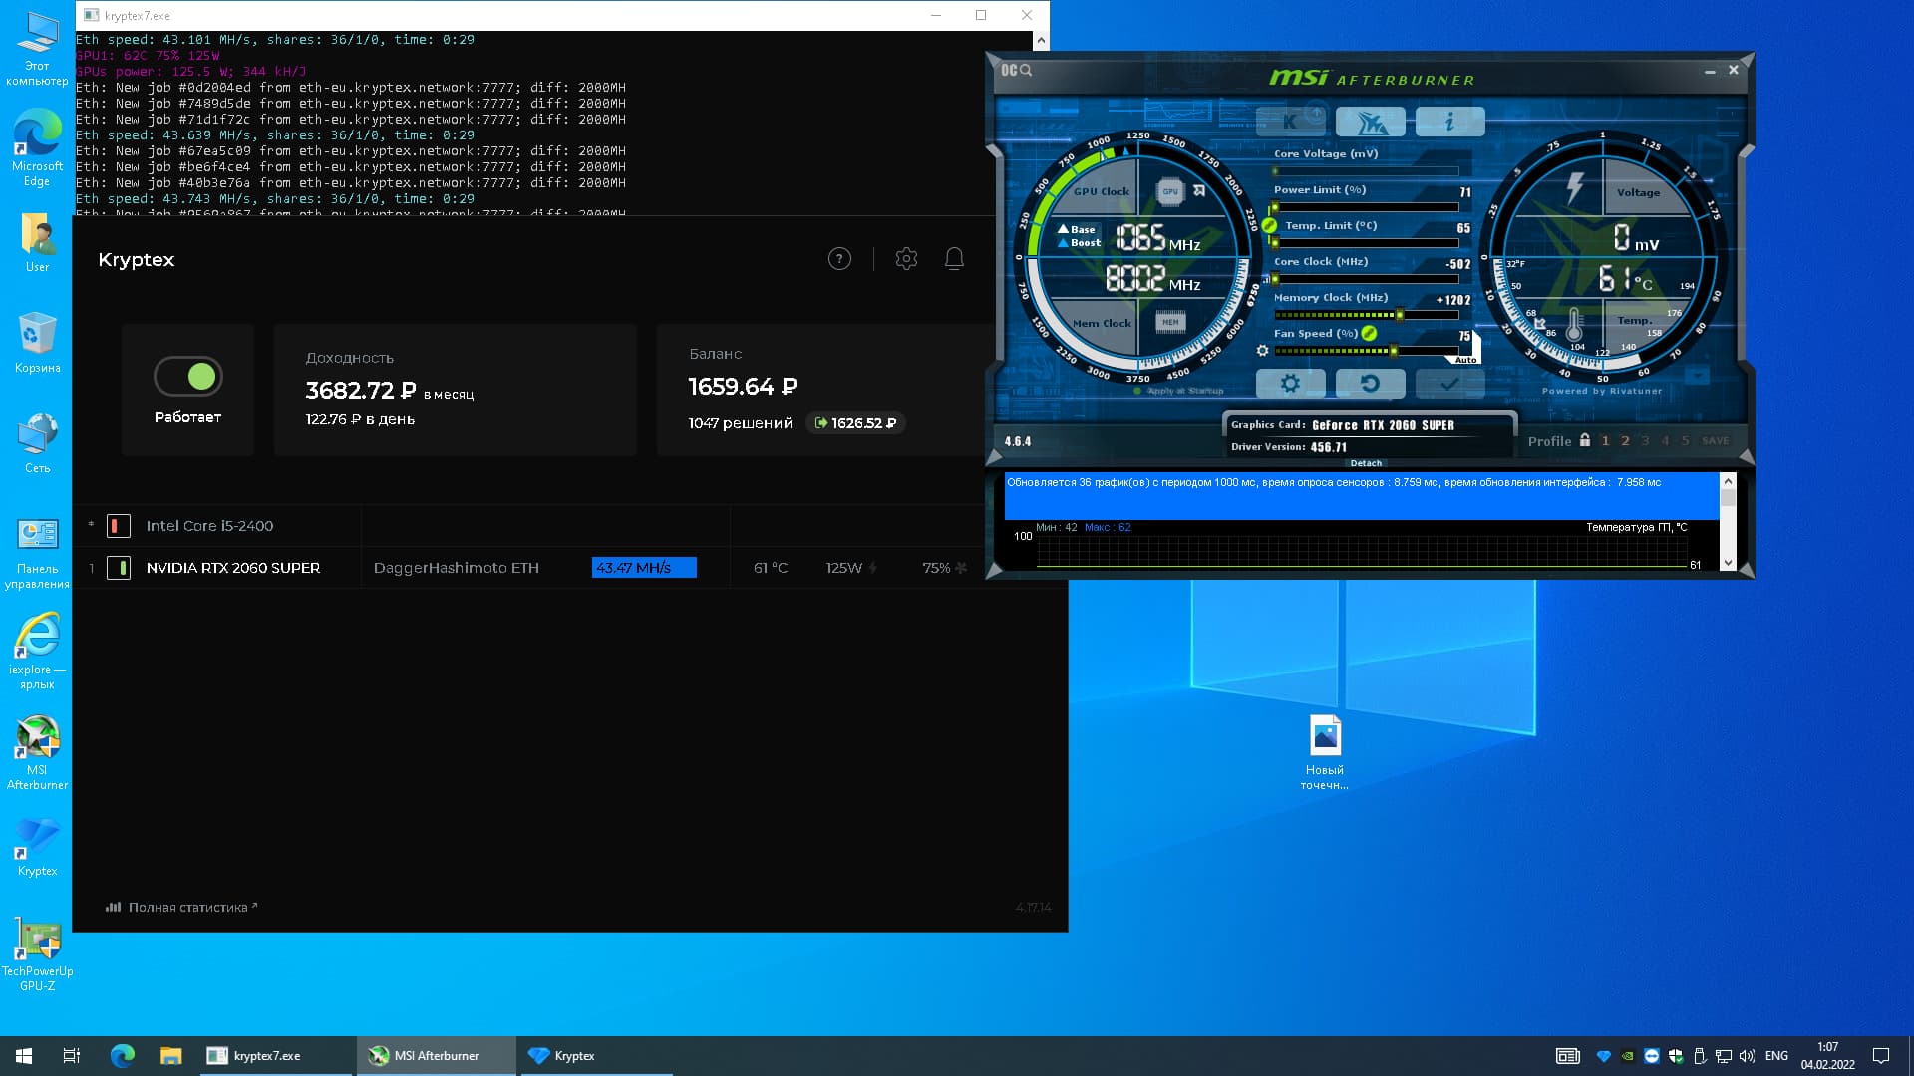Open Microsoft Edge desktop shortcut
This screenshot has height=1076, width=1914.
pyautogui.click(x=37, y=147)
